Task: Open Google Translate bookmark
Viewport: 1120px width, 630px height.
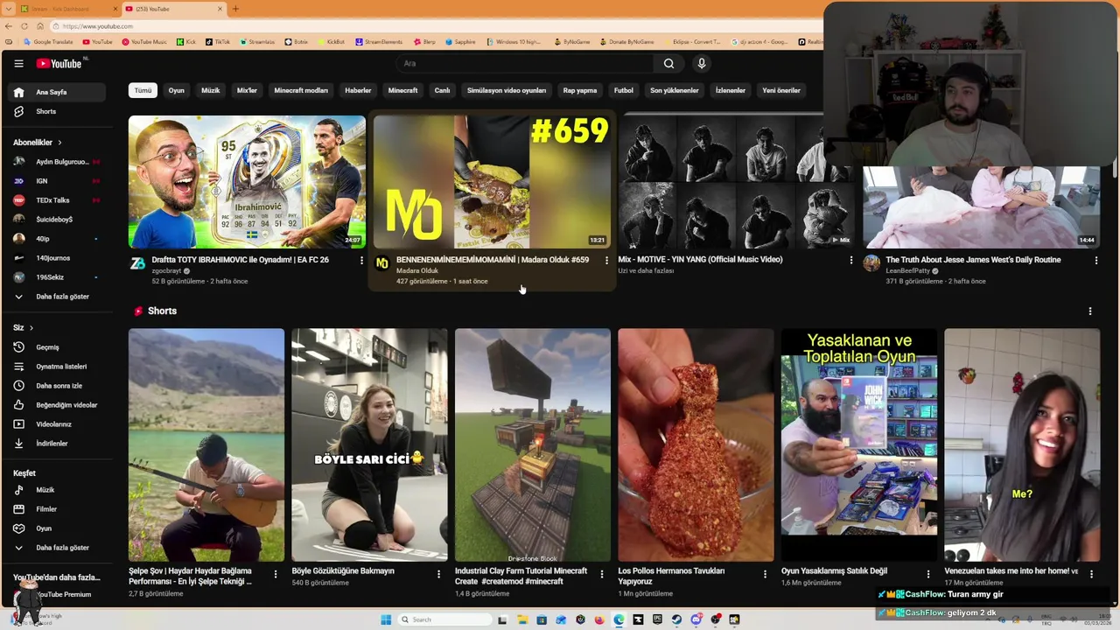Action: (48, 42)
